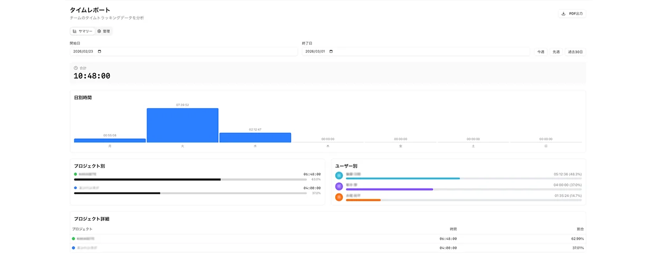650x258 pixels.
Task: Click the 日別時間 chart heading
Action: [x=83, y=98]
